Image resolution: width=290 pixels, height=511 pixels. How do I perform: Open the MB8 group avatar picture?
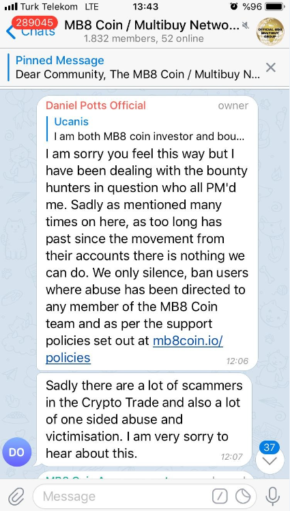click(x=270, y=31)
